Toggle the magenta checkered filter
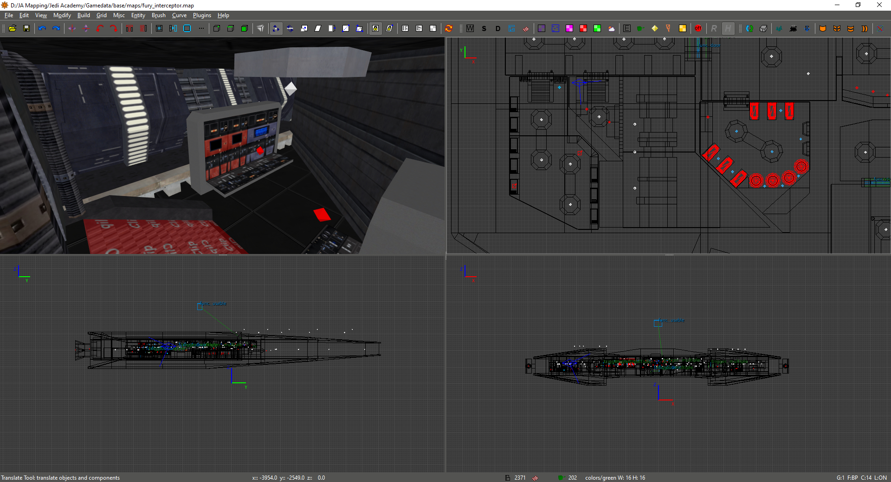 coord(569,28)
